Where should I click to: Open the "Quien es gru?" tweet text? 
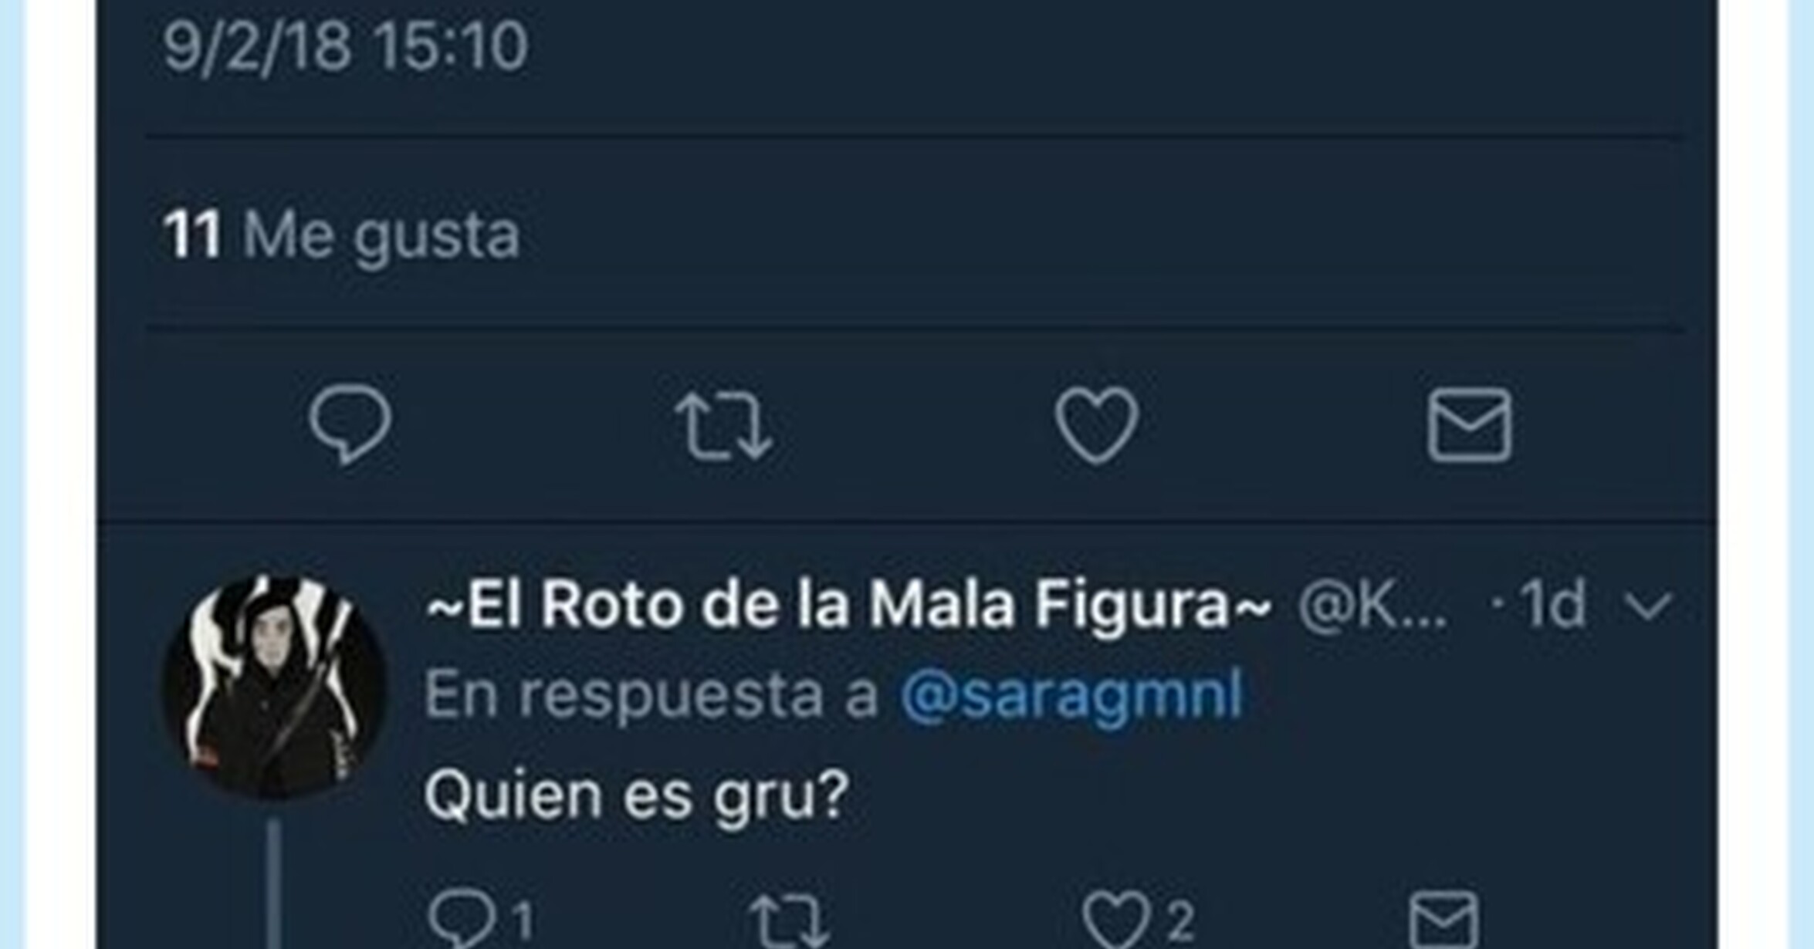click(x=637, y=796)
